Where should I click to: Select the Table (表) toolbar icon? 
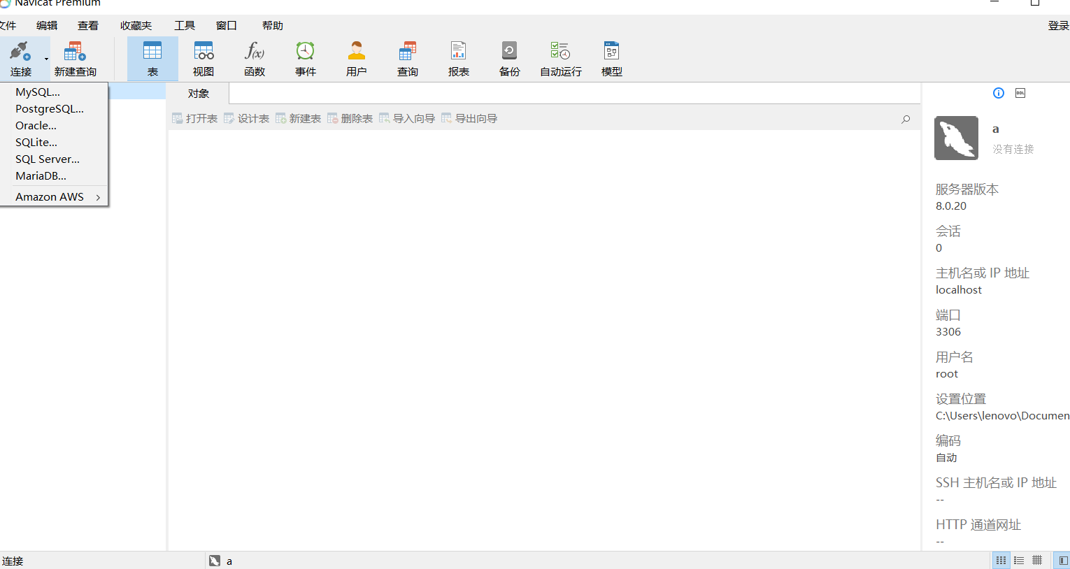(152, 51)
